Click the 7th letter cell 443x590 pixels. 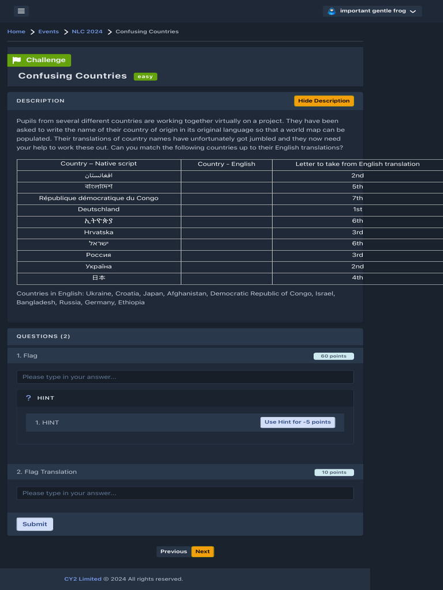(358, 198)
